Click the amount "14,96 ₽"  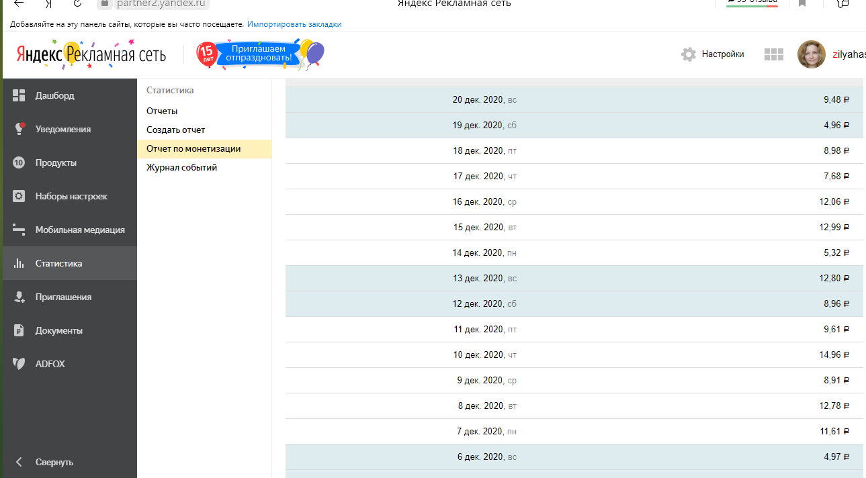coord(834,355)
